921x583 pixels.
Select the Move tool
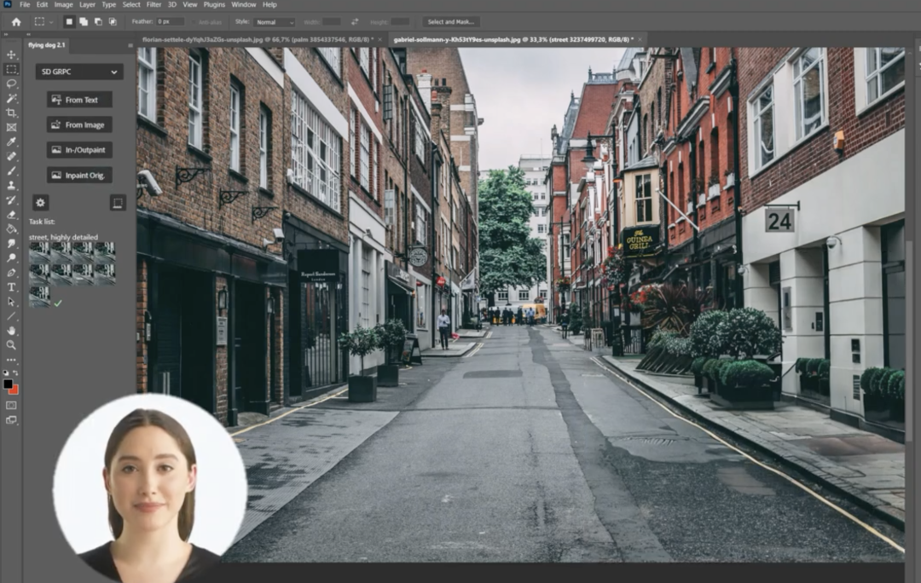click(11, 55)
